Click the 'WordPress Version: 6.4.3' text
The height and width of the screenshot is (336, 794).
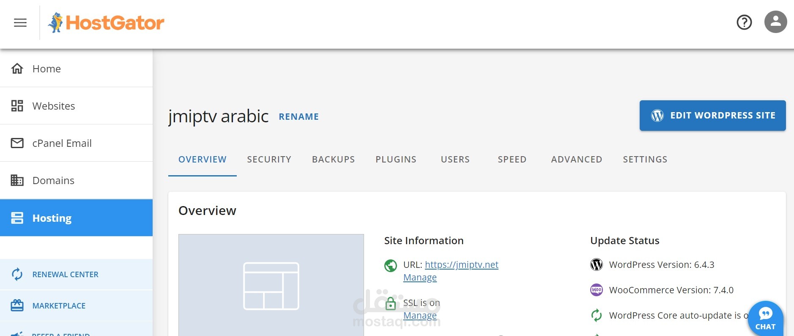pyautogui.click(x=662, y=265)
